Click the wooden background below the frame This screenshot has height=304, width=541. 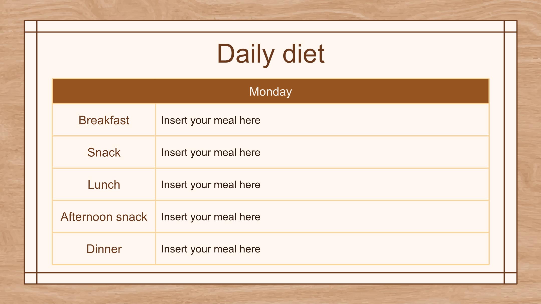270,295
